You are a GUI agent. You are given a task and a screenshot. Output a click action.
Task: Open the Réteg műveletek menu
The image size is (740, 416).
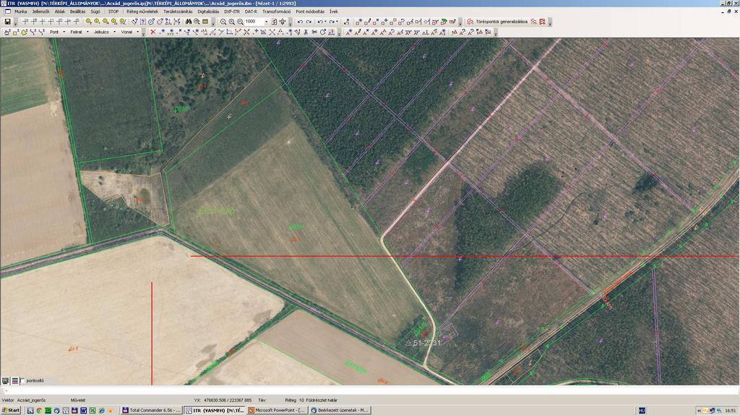tap(142, 12)
